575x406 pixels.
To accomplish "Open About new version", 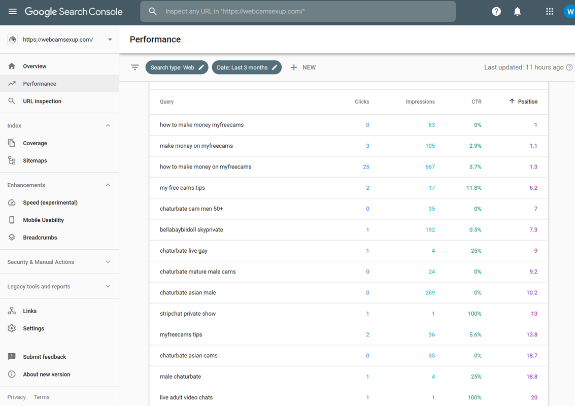I will click(59, 374).
